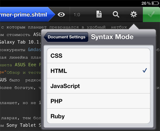The image size is (160, 131).
Task: Close settings popover via gear icon
Action: [x=133, y=14]
